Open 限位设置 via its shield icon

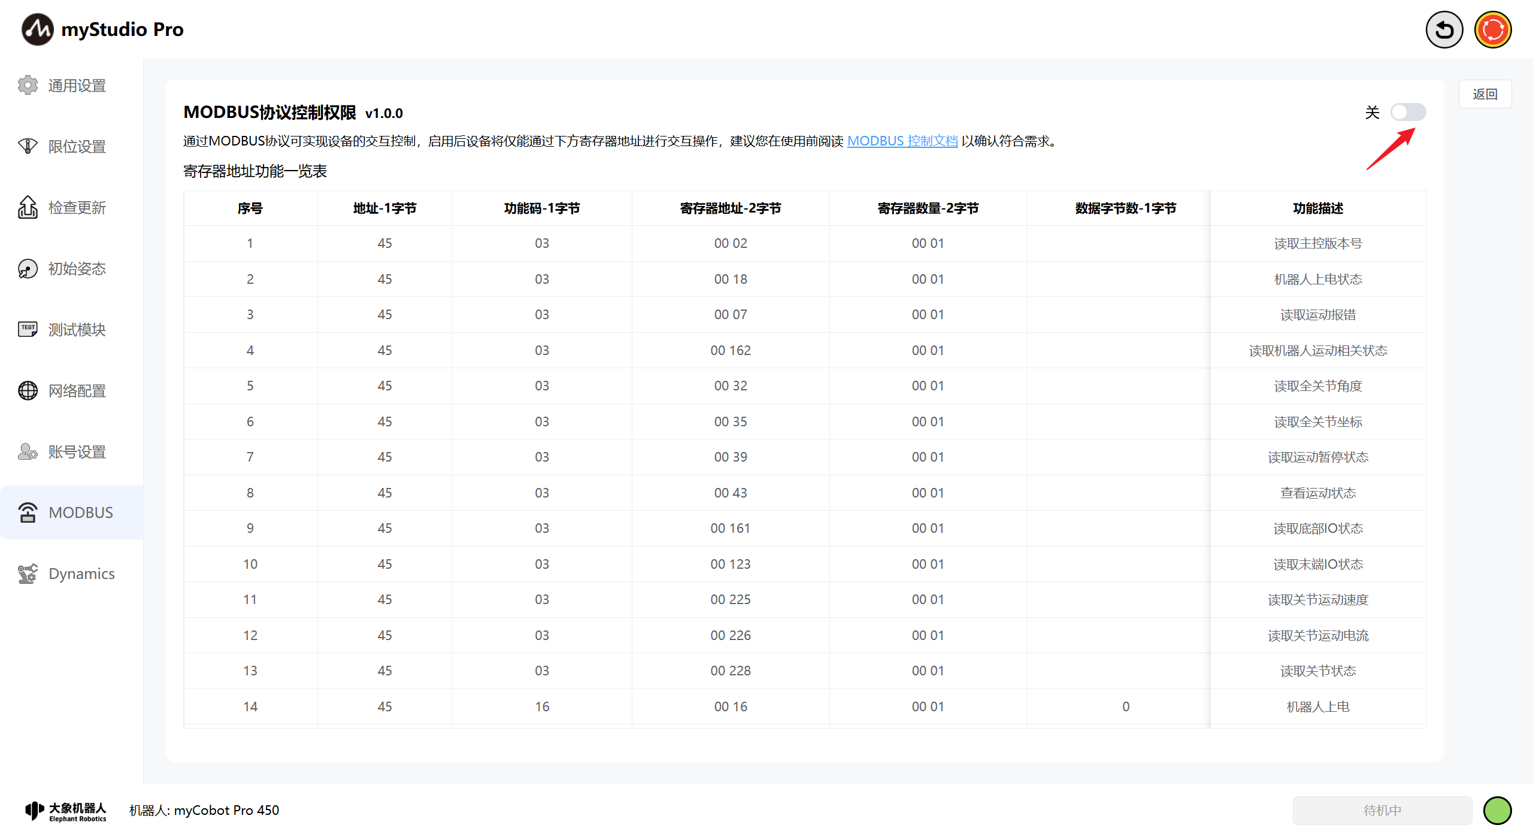[28, 146]
